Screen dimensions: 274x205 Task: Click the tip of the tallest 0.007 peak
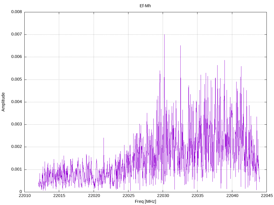pyautogui.click(x=164, y=35)
